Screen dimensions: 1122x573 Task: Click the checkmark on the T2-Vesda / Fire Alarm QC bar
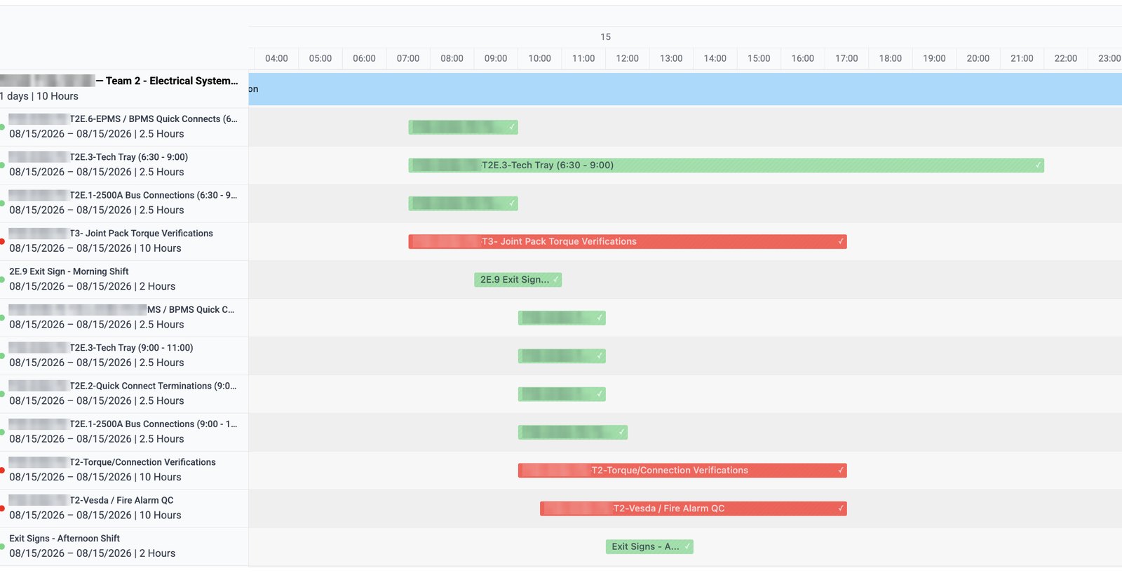840,508
